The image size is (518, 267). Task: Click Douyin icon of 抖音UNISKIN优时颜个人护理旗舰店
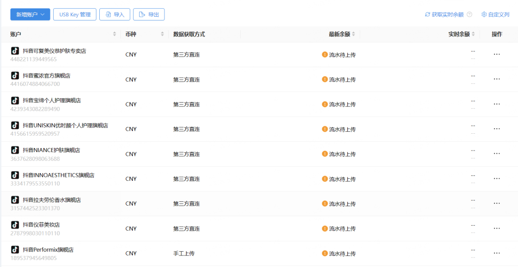click(x=15, y=125)
